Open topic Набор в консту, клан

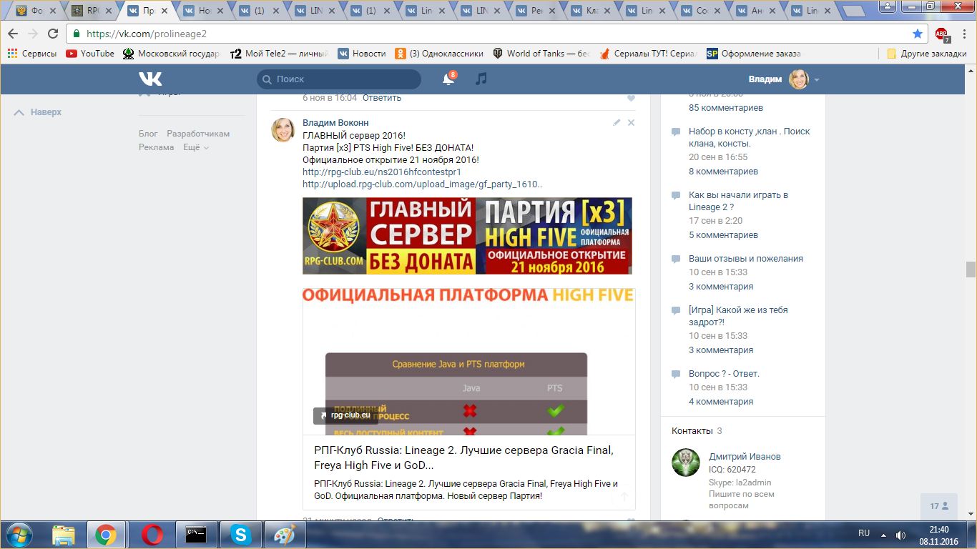pyautogui.click(x=750, y=137)
